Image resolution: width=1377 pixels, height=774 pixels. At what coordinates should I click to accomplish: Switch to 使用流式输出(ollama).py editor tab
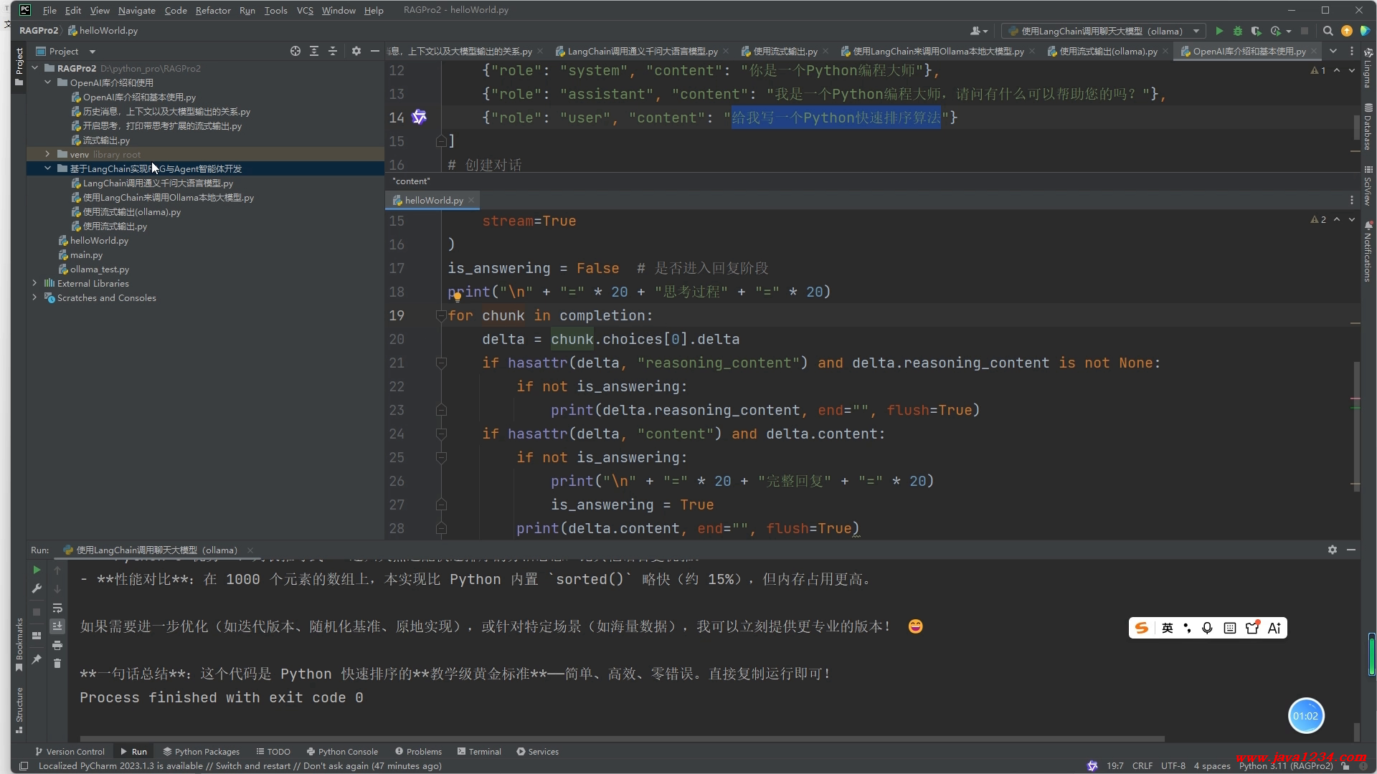tap(1107, 51)
